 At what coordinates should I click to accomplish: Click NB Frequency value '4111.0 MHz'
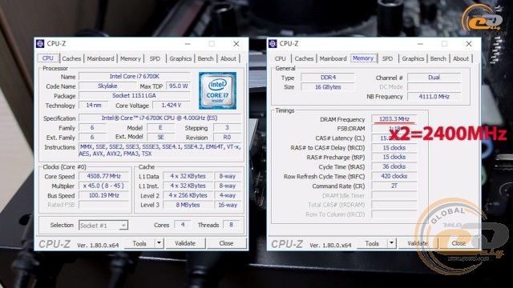(434, 97)
